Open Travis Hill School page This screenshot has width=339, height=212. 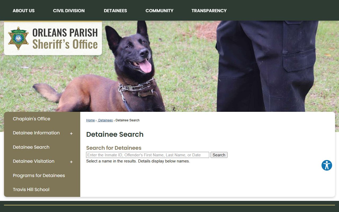coord(31,189)
